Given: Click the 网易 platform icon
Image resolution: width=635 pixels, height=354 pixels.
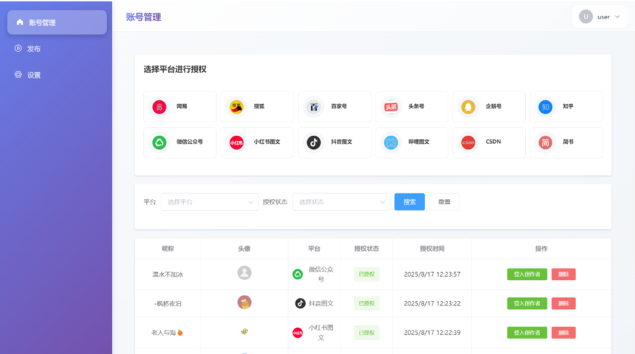Looking at the screenshot, I should (x=159, y=107).
